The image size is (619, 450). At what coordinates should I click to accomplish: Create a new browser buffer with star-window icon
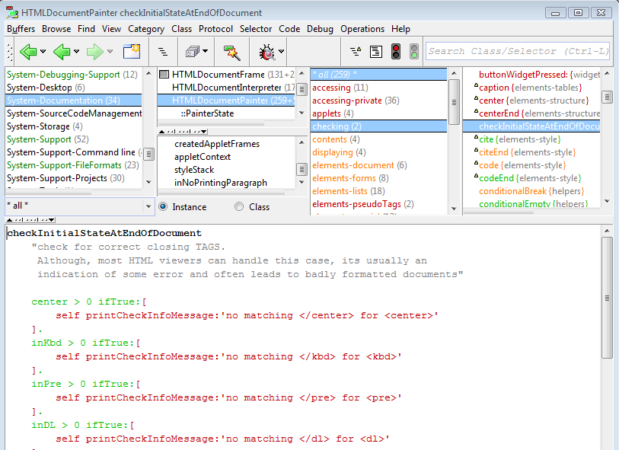point(132,52)
